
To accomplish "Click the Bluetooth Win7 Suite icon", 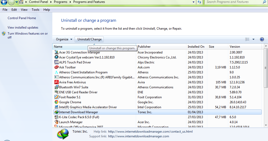I will point(57,87).
